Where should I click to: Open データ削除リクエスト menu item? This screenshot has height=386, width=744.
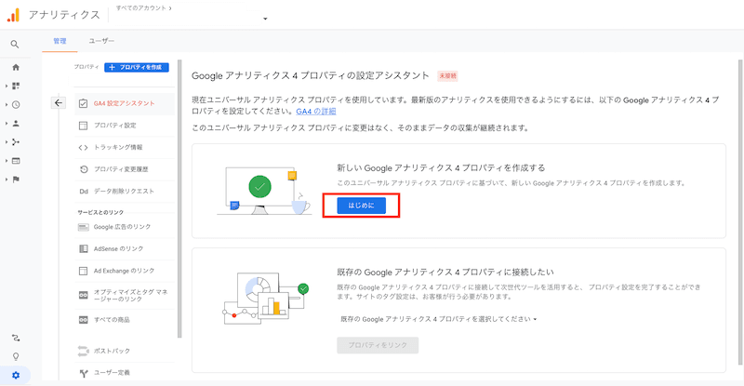coord(125,191)
